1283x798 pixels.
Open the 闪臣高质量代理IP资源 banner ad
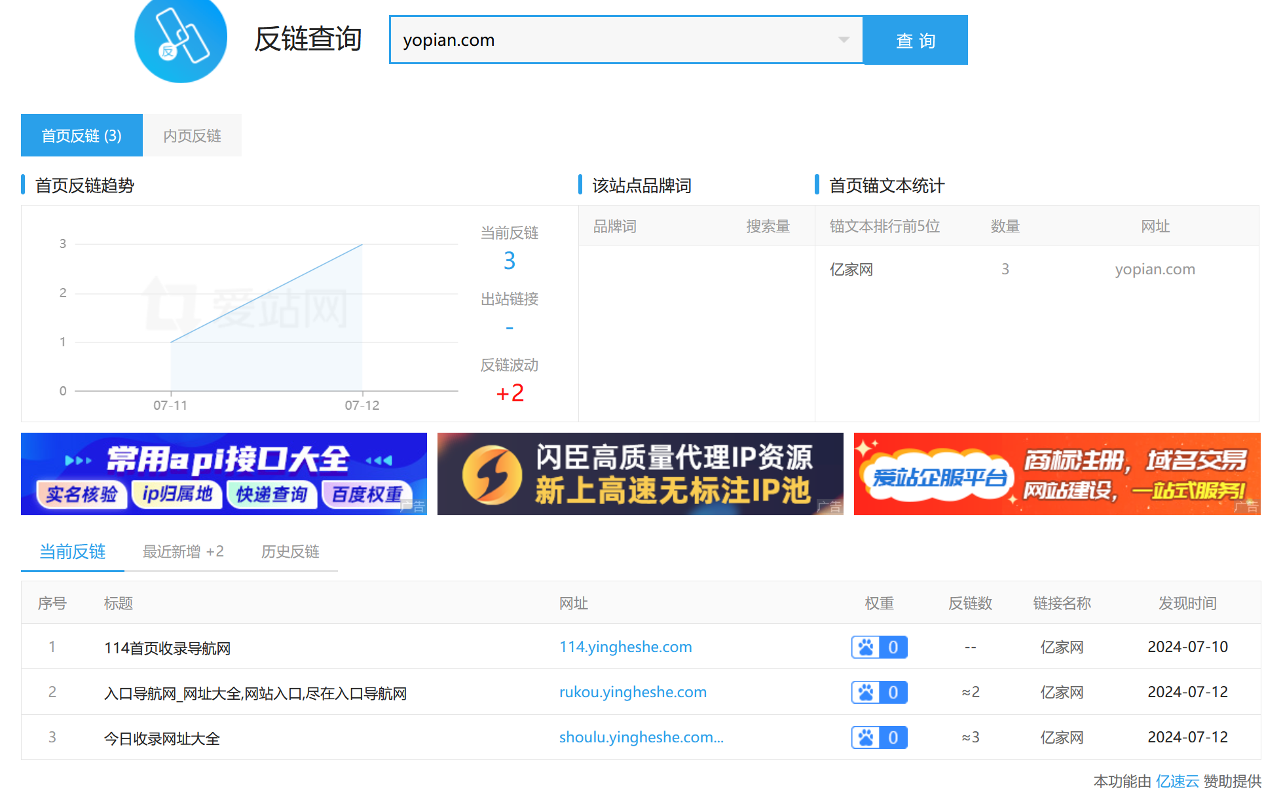[641, 474]
